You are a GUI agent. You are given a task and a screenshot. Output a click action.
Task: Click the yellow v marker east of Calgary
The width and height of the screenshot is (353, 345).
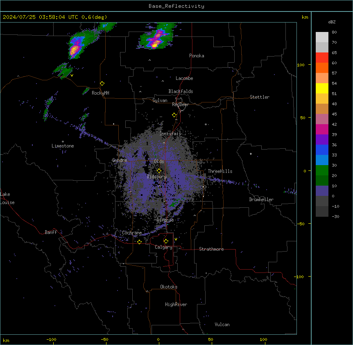tap(176, 239)
